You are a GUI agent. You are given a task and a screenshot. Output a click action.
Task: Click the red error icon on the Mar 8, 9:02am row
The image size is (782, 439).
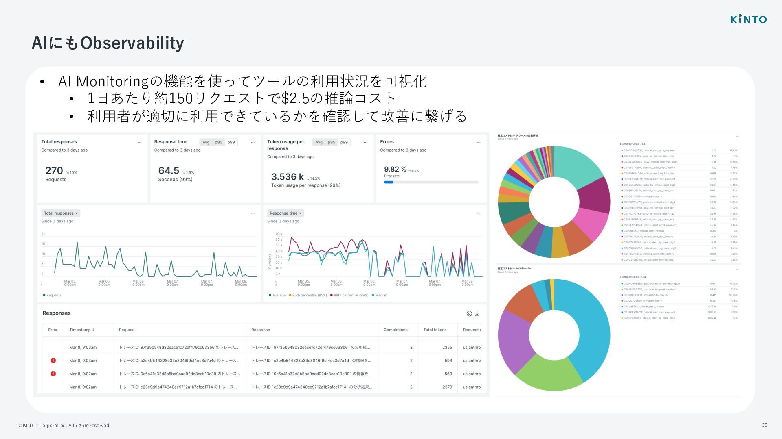click(53, 374)
